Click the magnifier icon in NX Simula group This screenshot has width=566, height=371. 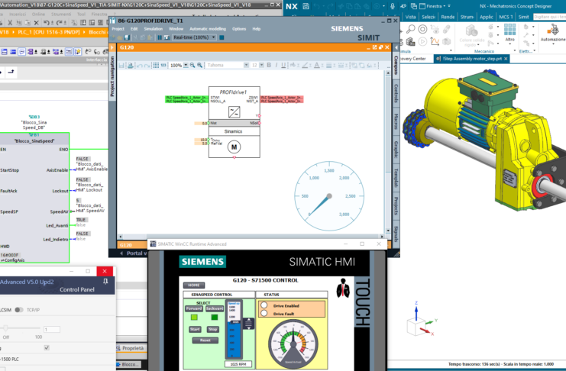click(x=410, y=29)
